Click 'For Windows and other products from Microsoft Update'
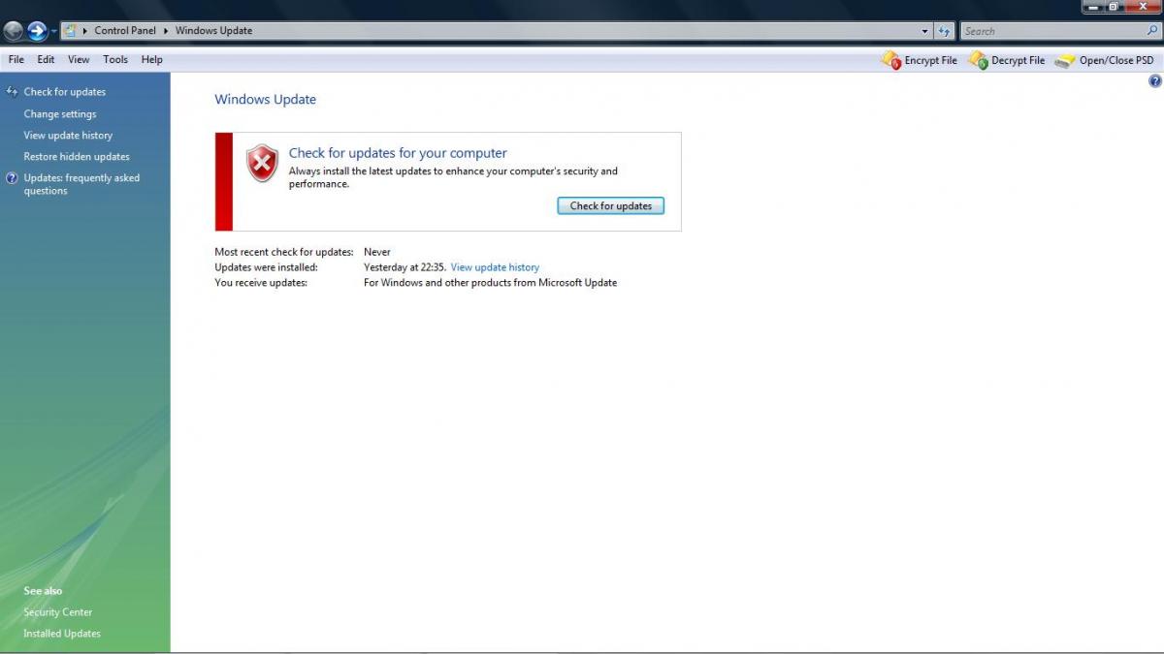The height and width of the screenshot is (654, 1164). 490,283
